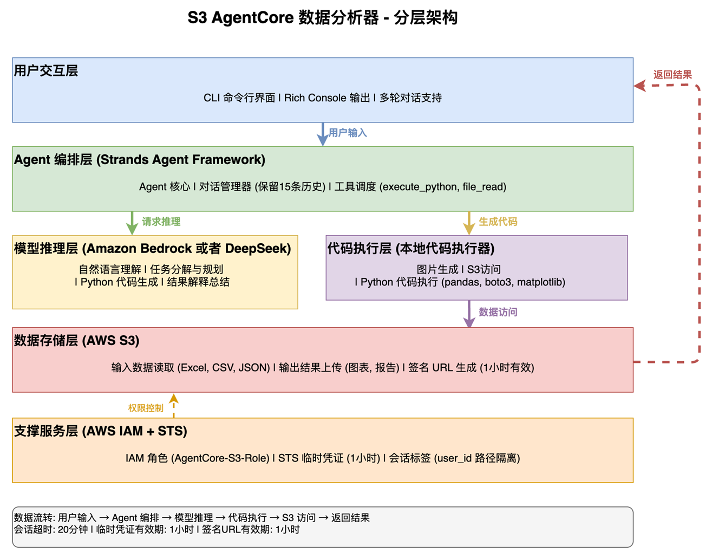Select the "任务分解与规划" text
Viewport: 712px width, 559px height.
point(187,269)
